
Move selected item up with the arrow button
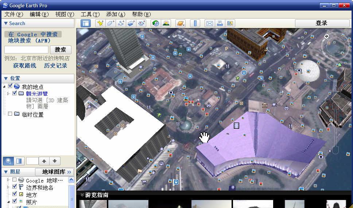(x=44, y=161)
